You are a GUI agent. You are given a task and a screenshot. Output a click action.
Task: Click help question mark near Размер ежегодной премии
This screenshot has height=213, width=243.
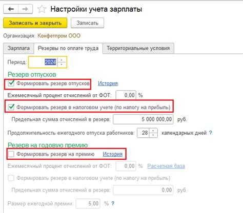tap(113, 203)
